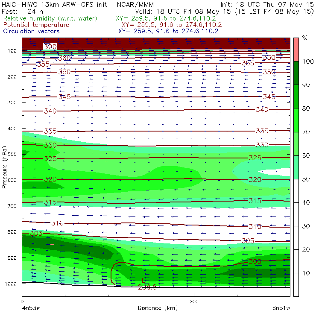The image size is (316, 316).
Task: Choose the 70-80% bright green colorbar segment
Action: [296, 120]
